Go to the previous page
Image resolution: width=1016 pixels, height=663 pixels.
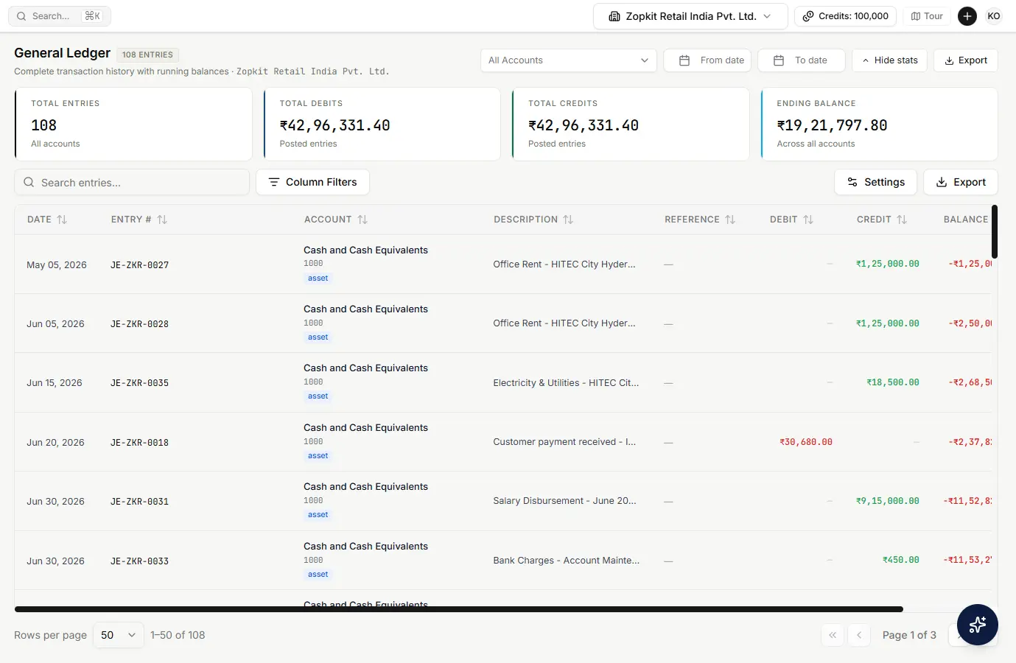tap(859, 635)
